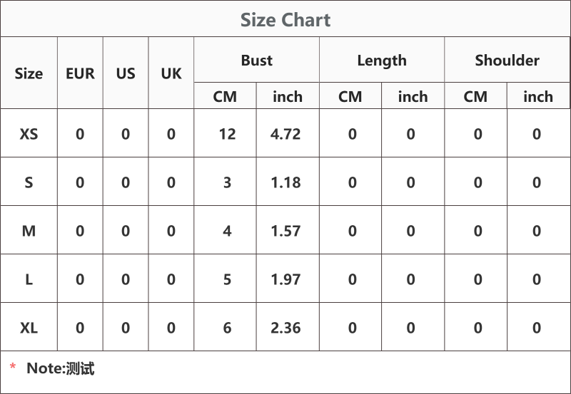
Task: Click the L size row label
Action: tap(29, 279)
